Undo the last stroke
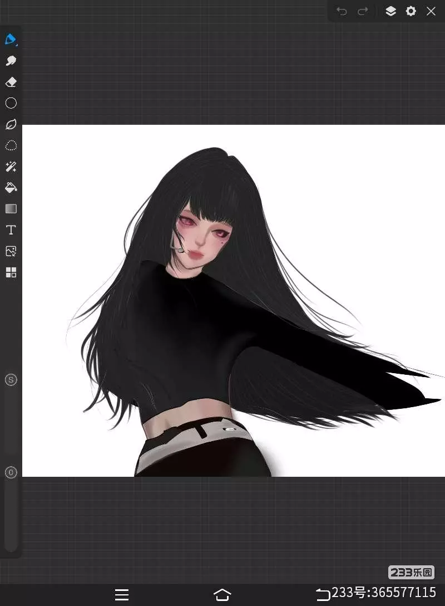The width and height of the screenshot is (445, 606). (x=342, y=11)
